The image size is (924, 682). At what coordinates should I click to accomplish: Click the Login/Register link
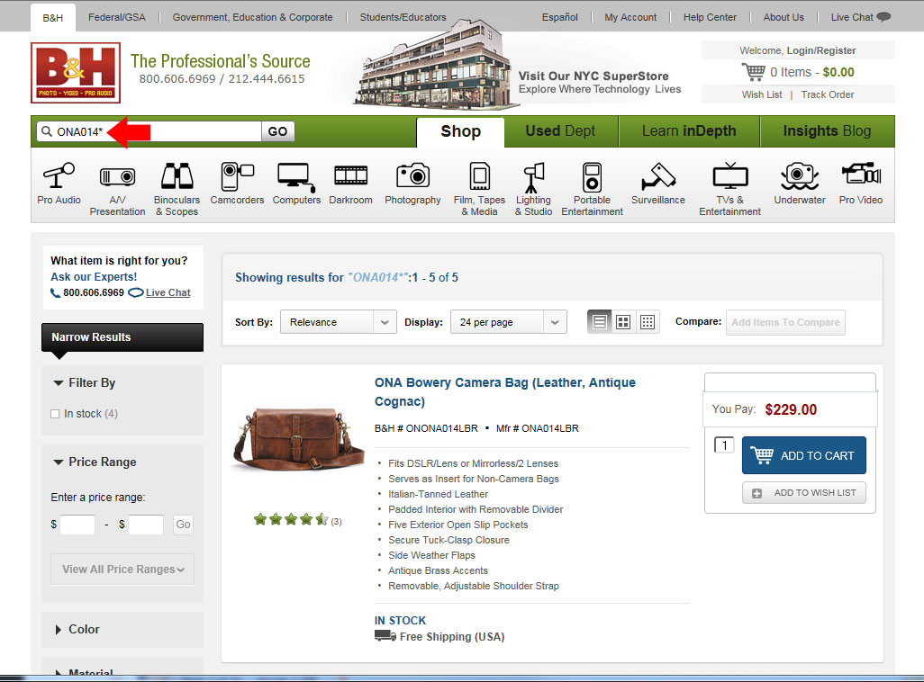[x=820, y=50]
